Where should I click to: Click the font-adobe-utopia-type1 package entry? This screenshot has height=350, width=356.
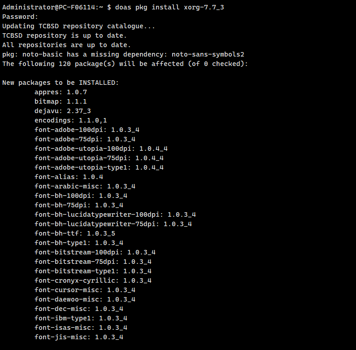[x=99, y=167]
